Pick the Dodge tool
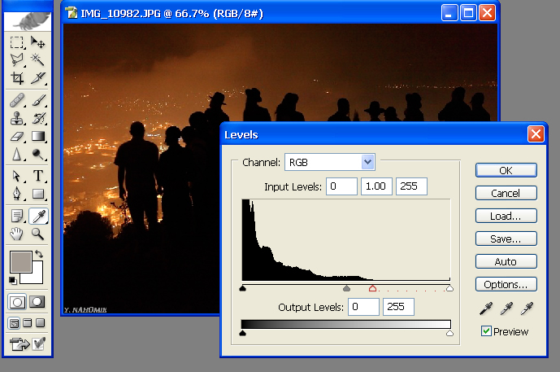The image size is (560, 372). click(x=37, y=155)
